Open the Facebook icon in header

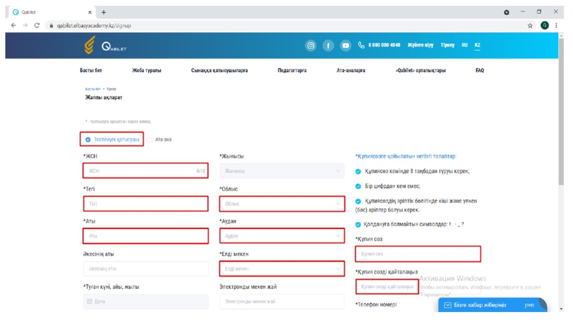coord(328,46)
